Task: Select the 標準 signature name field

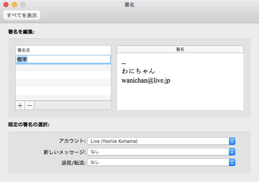Action: [63, 59]
